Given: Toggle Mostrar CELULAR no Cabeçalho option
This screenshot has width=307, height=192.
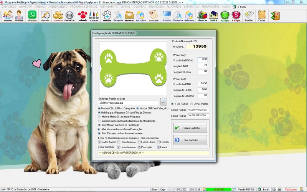Looking at the screenshot, I should [117, 108].
